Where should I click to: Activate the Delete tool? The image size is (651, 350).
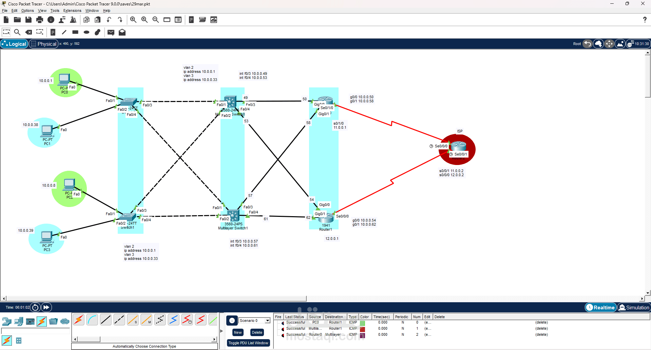tap(28, 32)
